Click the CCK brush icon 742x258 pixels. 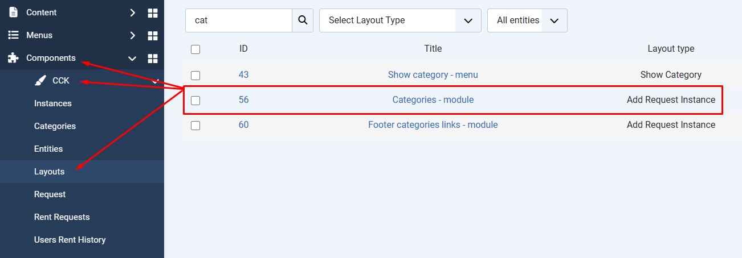[x=40, y=81]
